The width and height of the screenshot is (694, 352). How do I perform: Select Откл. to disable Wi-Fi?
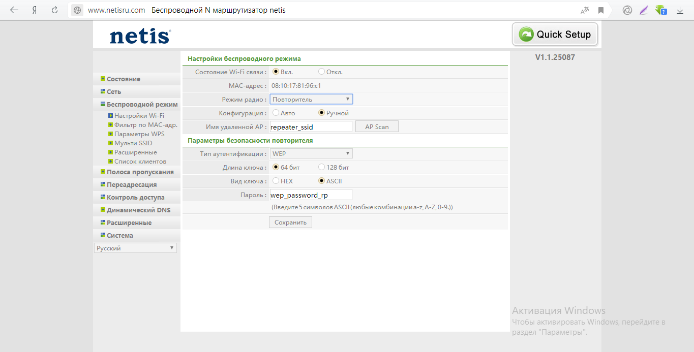(x=321, y=72)
